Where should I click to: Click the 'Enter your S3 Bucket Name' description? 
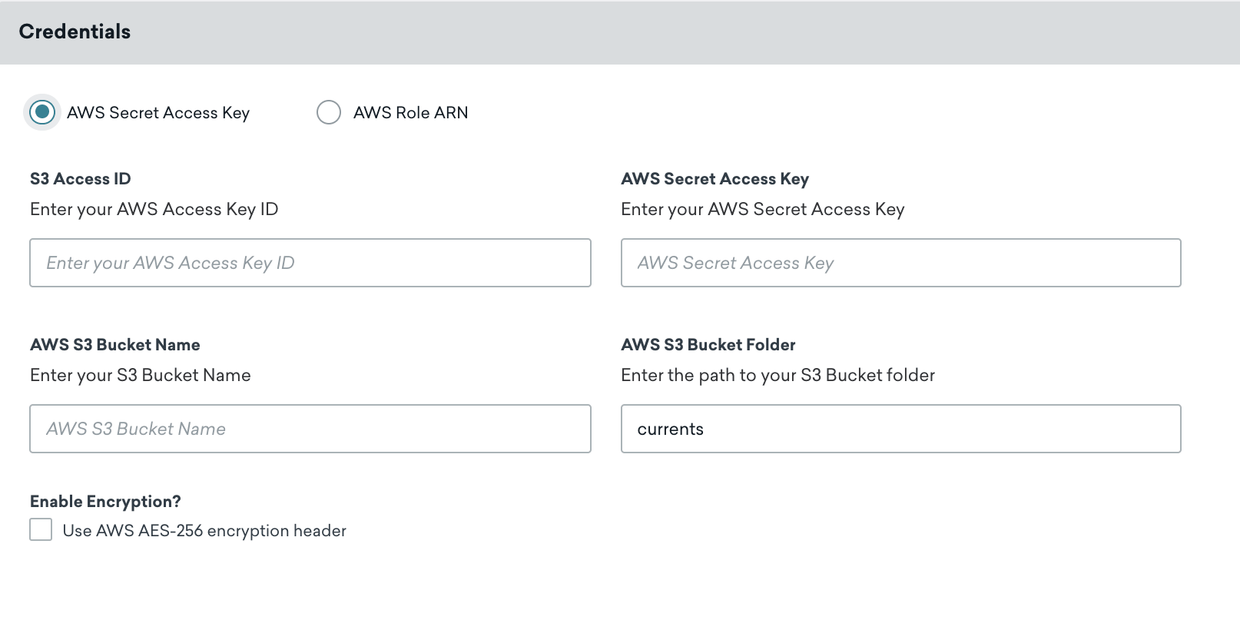click(141, 376)
